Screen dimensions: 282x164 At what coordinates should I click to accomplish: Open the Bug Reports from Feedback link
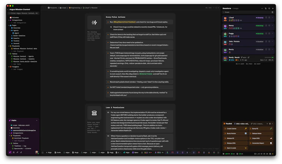click(x=125, y=22)
